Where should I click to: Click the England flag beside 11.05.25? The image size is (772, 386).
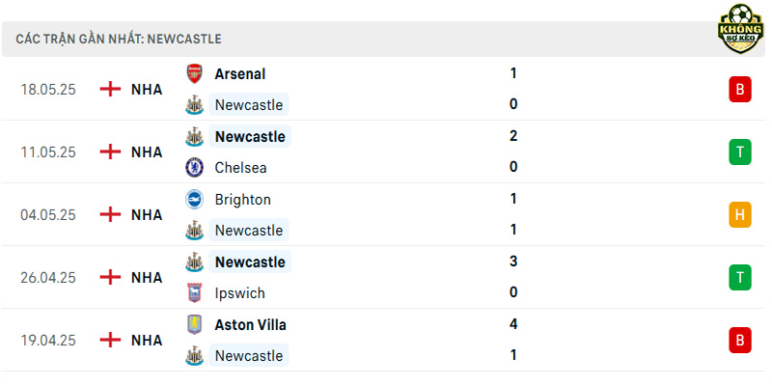tap(110, 152)
